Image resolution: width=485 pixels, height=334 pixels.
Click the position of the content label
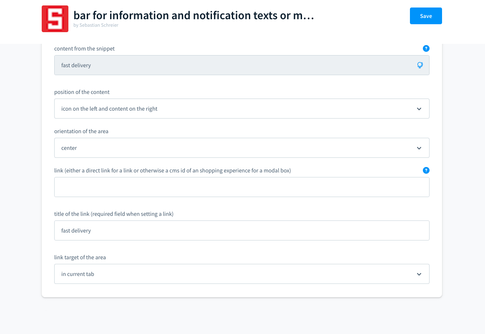82,92
